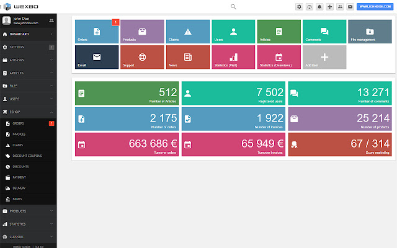Open the Products tile
This screenshot has width=397, height=248.
(x=142, y=32)
